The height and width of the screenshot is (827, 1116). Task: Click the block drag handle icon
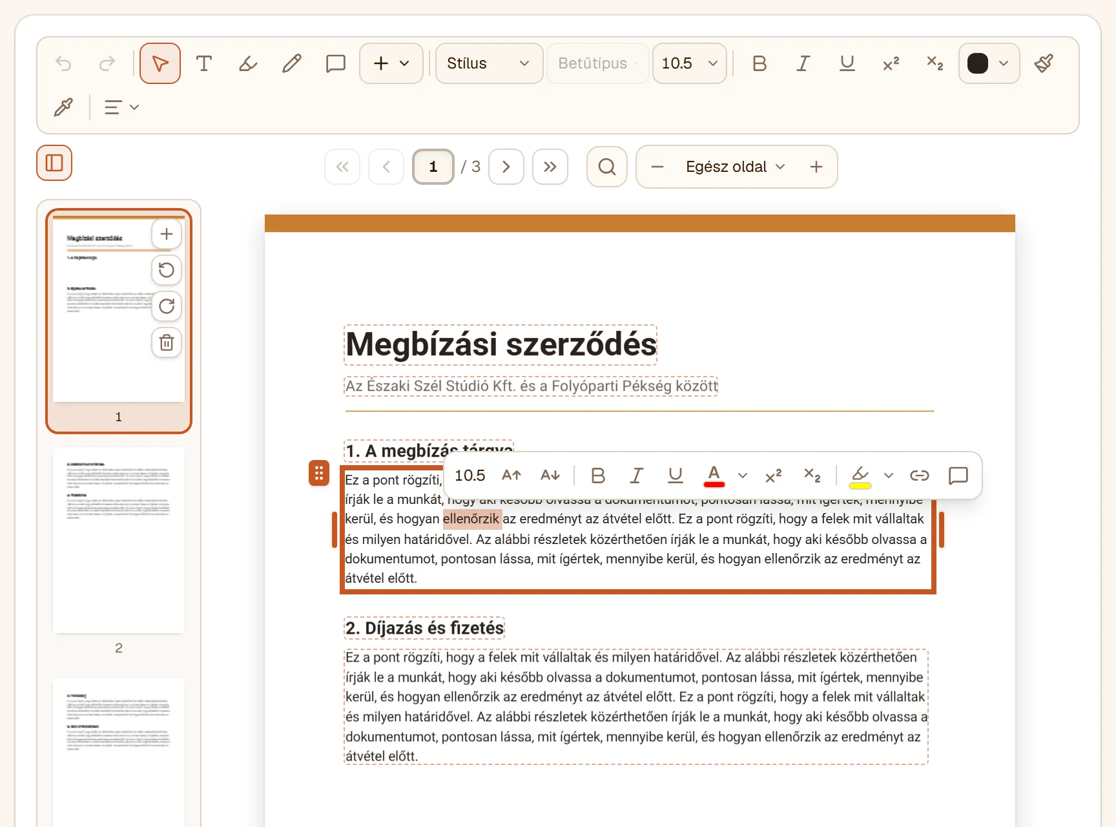point(319,473)
